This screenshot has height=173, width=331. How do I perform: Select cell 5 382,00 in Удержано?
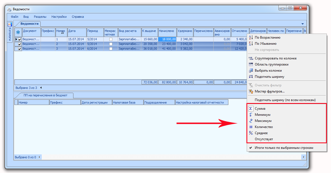point(185,49)
